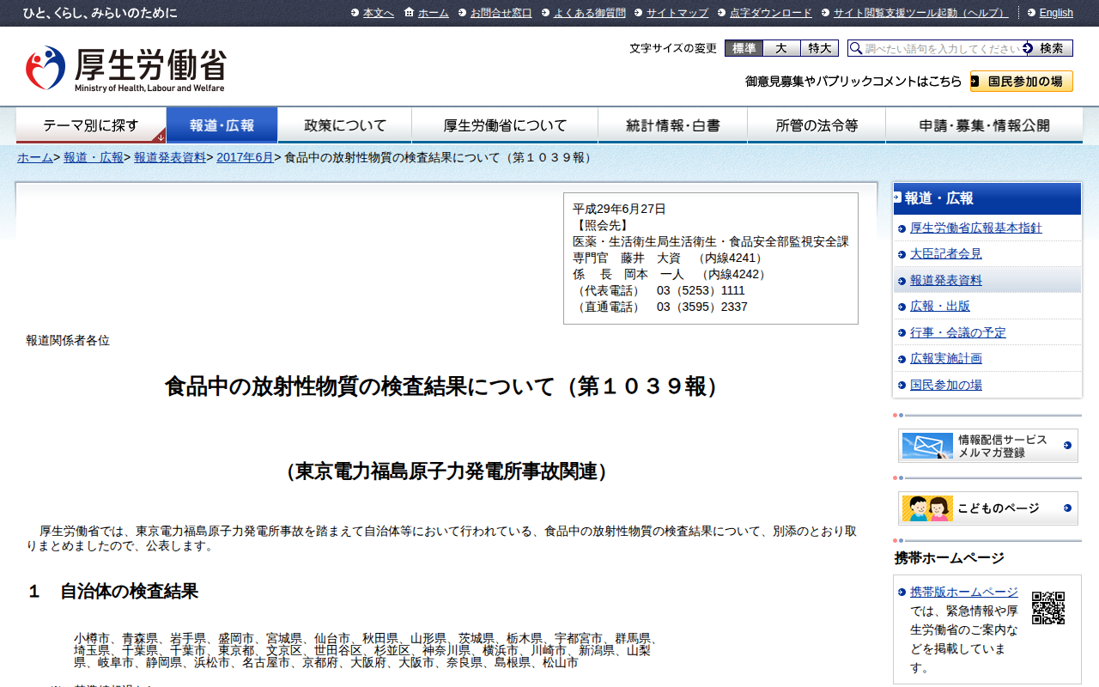The height and width of the screenshot is (687, 1099).
Task: Open お問合せ窓口 link
Action: point(501,13)
